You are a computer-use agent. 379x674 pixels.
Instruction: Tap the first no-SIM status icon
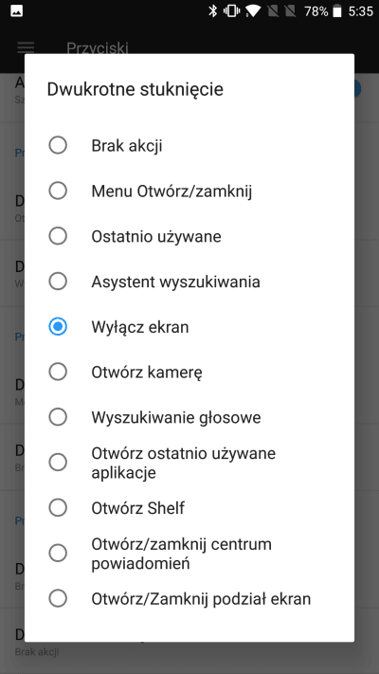(x=272, y=11)
